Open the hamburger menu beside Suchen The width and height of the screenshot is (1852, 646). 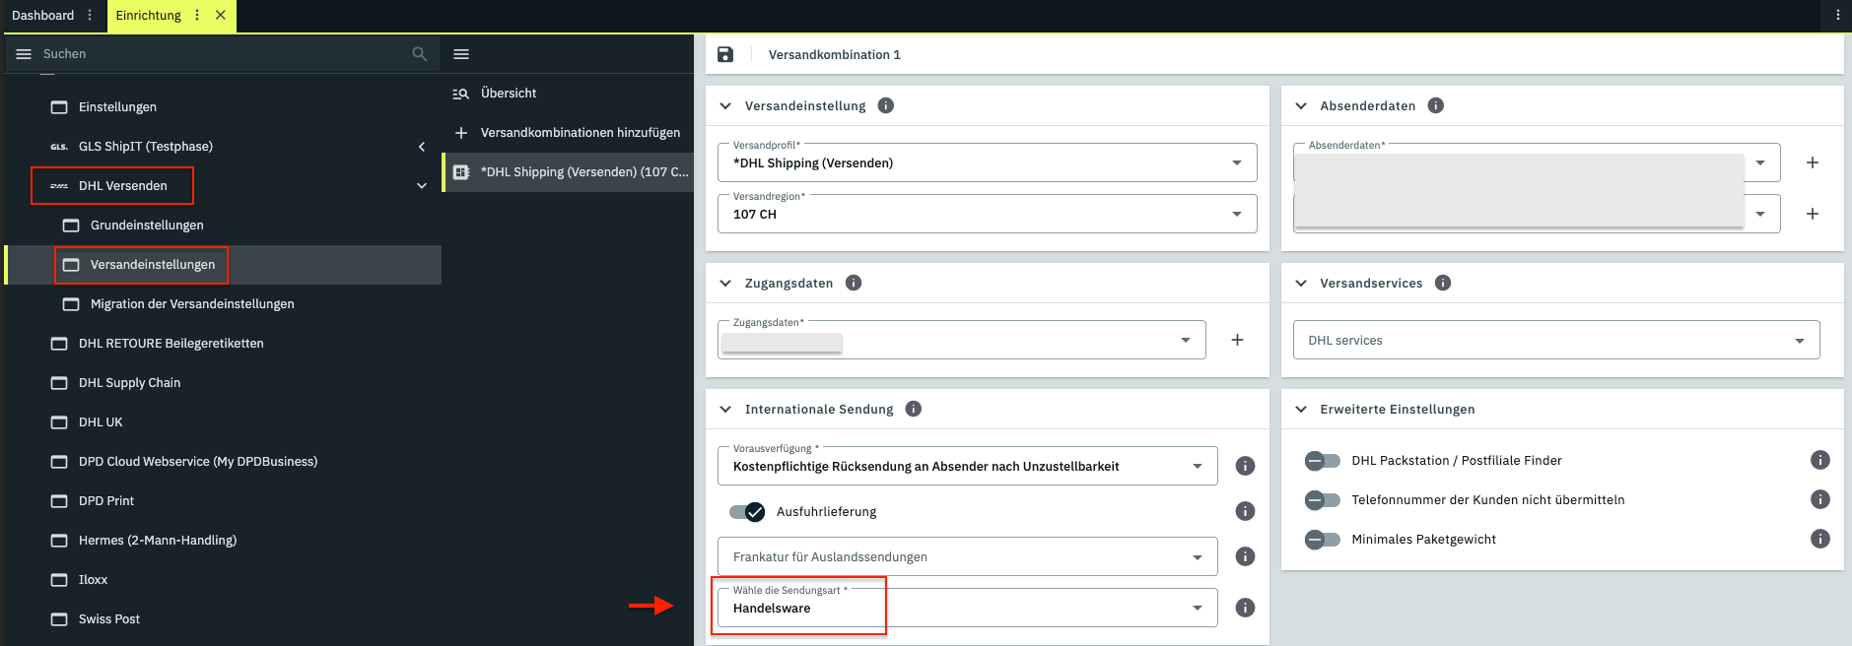(x=24, y=54)
